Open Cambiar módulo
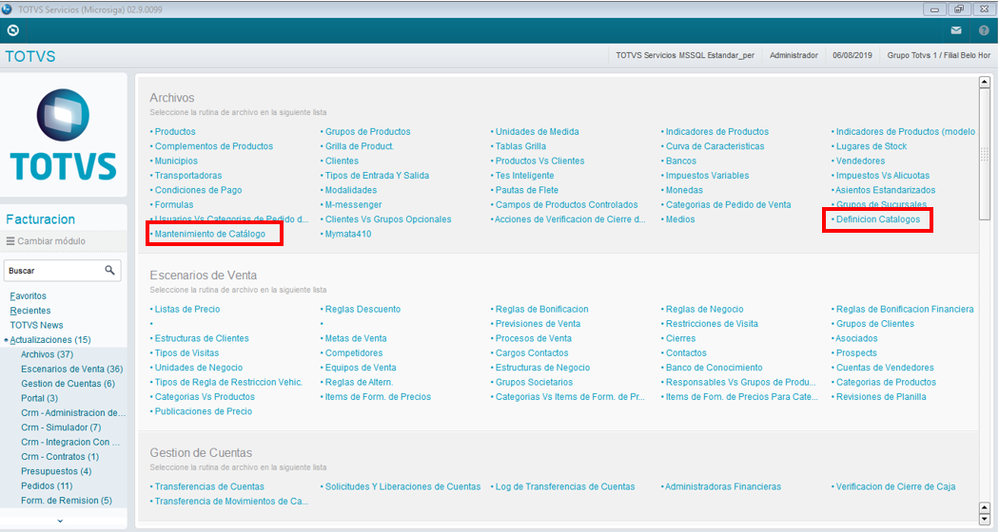 click(x=51, y=241)
